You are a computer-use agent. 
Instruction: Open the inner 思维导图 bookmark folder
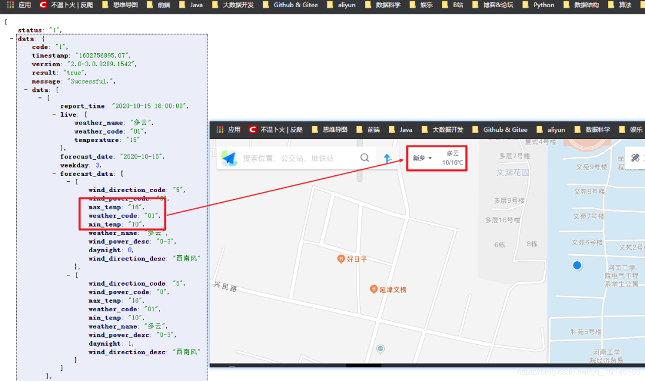330,130
